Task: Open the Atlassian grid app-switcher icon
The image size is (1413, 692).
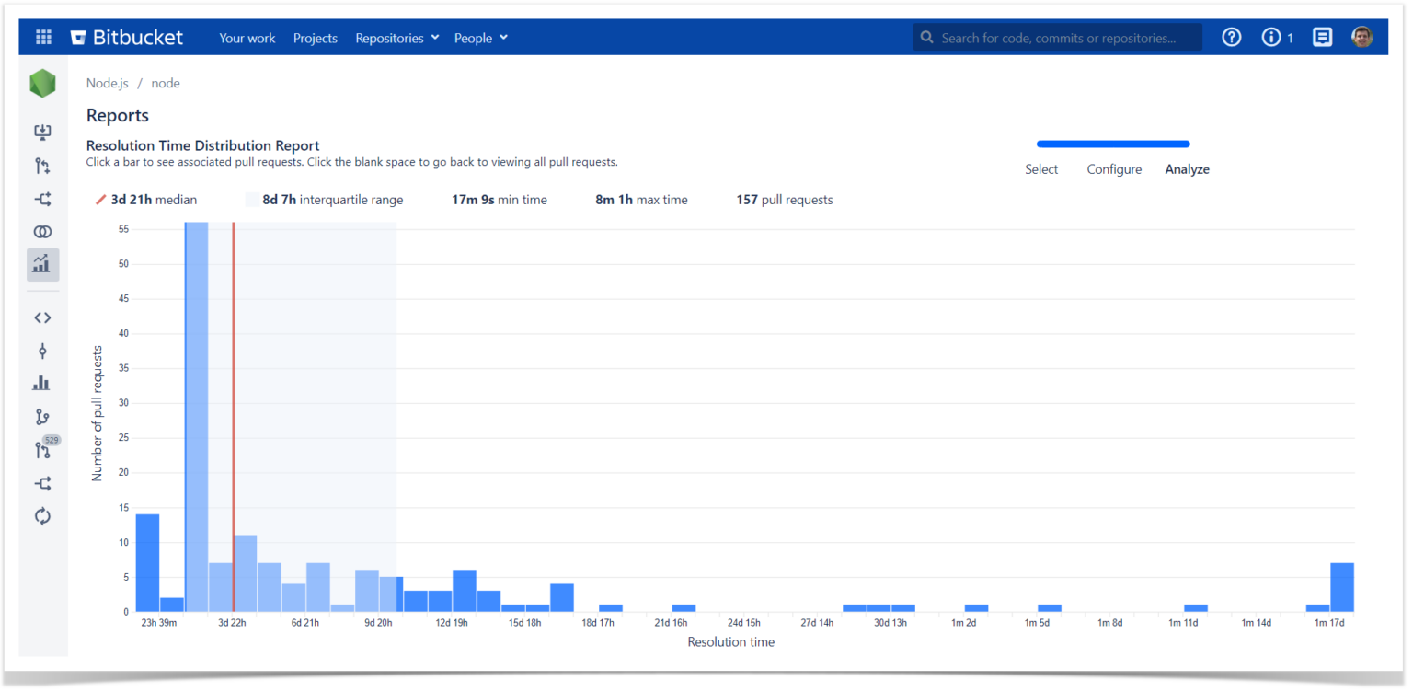Action: tap(42, 37)
